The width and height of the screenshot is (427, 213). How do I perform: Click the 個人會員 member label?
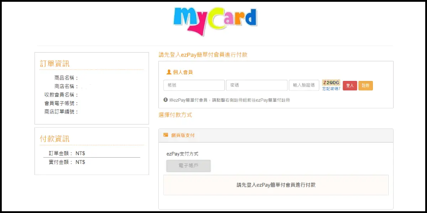183,72
